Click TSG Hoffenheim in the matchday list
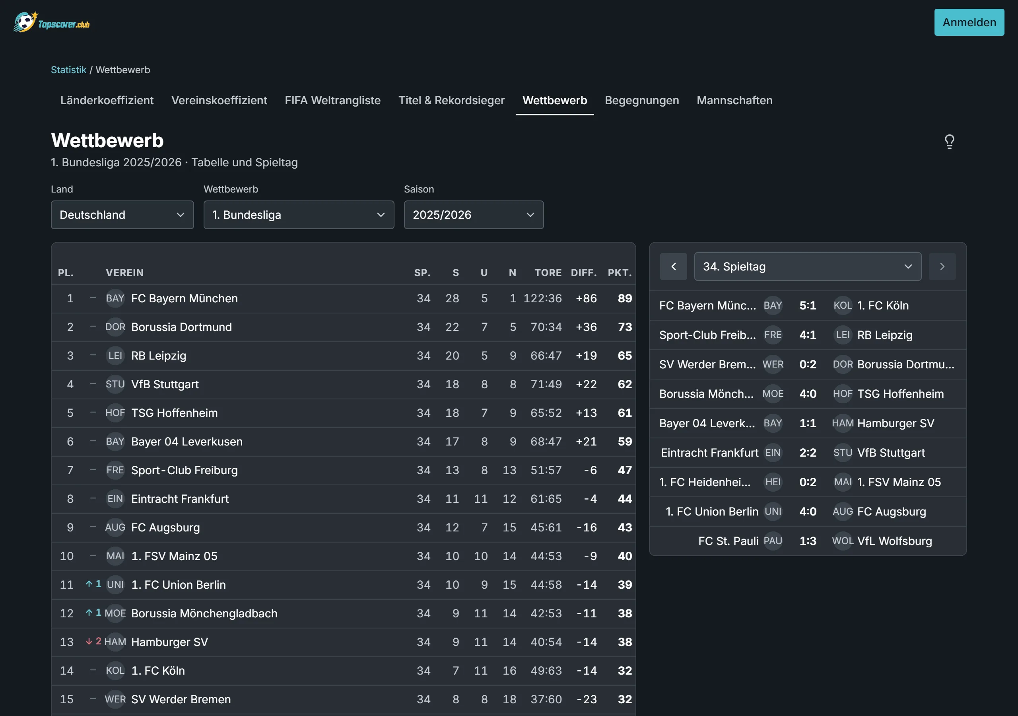Screen dimensions: 1018x716 pyautogui.click(x=900, y=394)
